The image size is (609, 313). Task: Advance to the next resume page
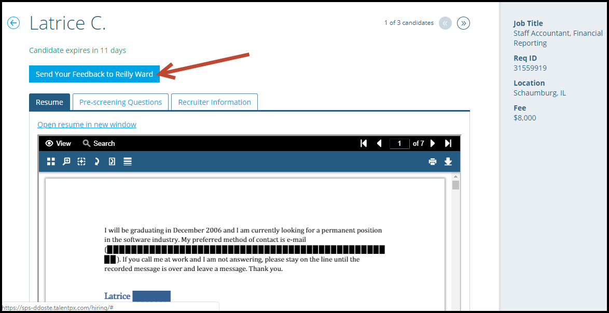click(x=433, y=143)
